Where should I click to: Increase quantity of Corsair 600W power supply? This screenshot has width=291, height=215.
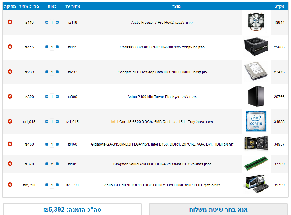click(x=47, y=47)
